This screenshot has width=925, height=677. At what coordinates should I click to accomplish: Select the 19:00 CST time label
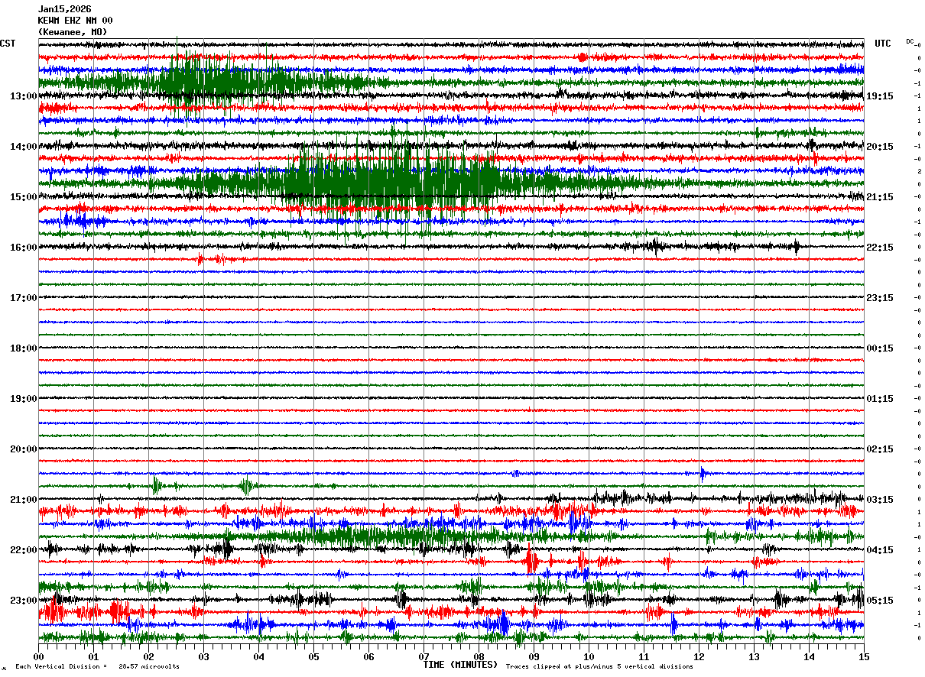24,399
